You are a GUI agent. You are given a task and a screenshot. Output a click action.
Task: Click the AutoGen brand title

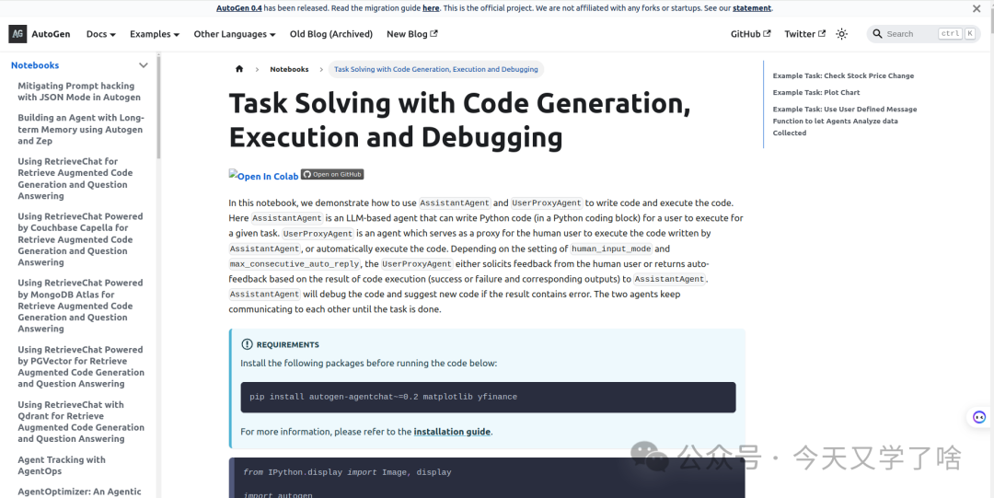[51, 34]
